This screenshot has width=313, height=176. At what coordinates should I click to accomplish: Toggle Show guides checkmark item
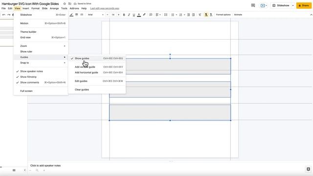point(97,59)
